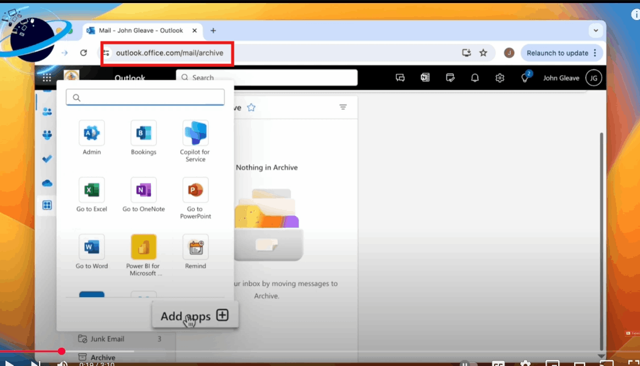Toggle the favorite star on Archive
The image size is (640, 366).
coord(251,107)
